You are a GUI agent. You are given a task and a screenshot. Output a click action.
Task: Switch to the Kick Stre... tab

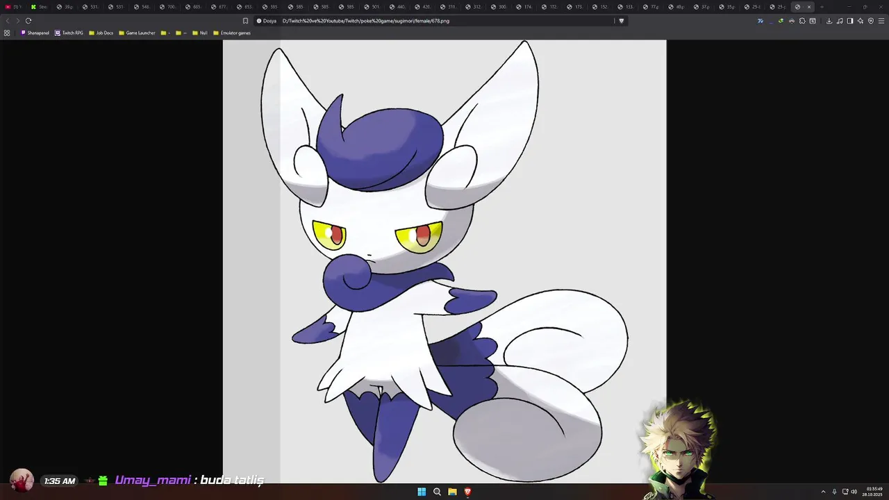coord(40,7)
